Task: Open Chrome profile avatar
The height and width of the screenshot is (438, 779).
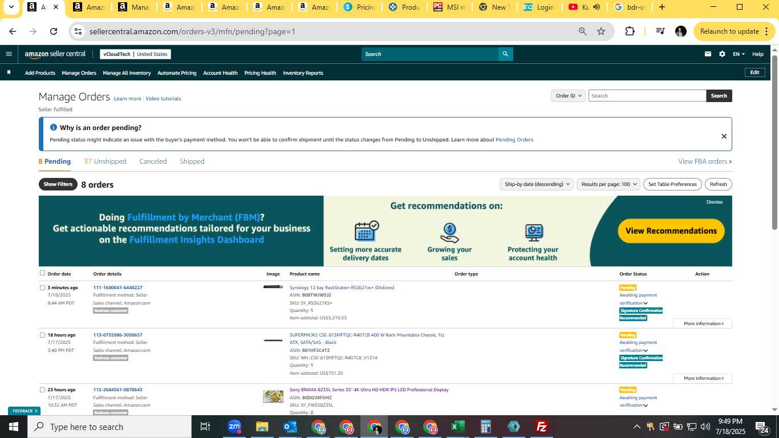Action: click(680, 31)
